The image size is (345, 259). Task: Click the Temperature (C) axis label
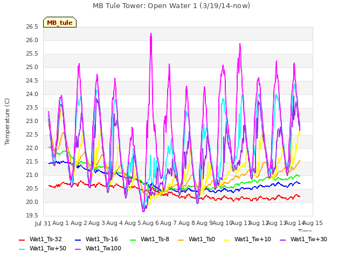click(7, 121)
